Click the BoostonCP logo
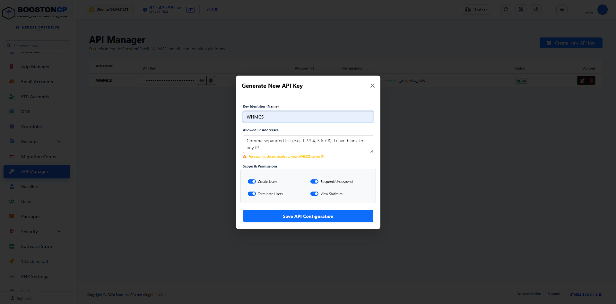Image resolution: width=616 pixels, height=304 pixels. pos(35,12)
